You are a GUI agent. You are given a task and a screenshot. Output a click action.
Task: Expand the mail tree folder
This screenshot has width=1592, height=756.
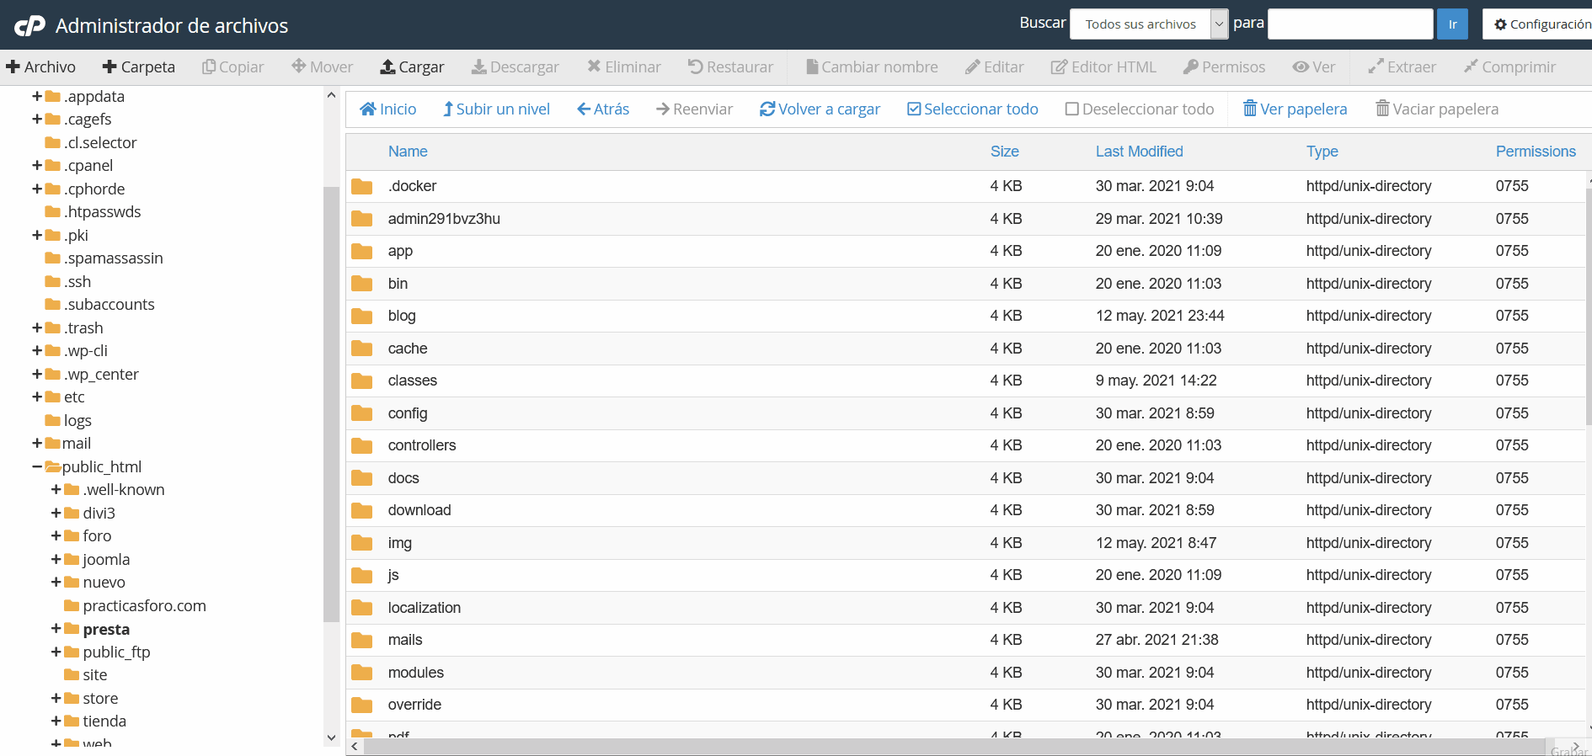[37, 443]
